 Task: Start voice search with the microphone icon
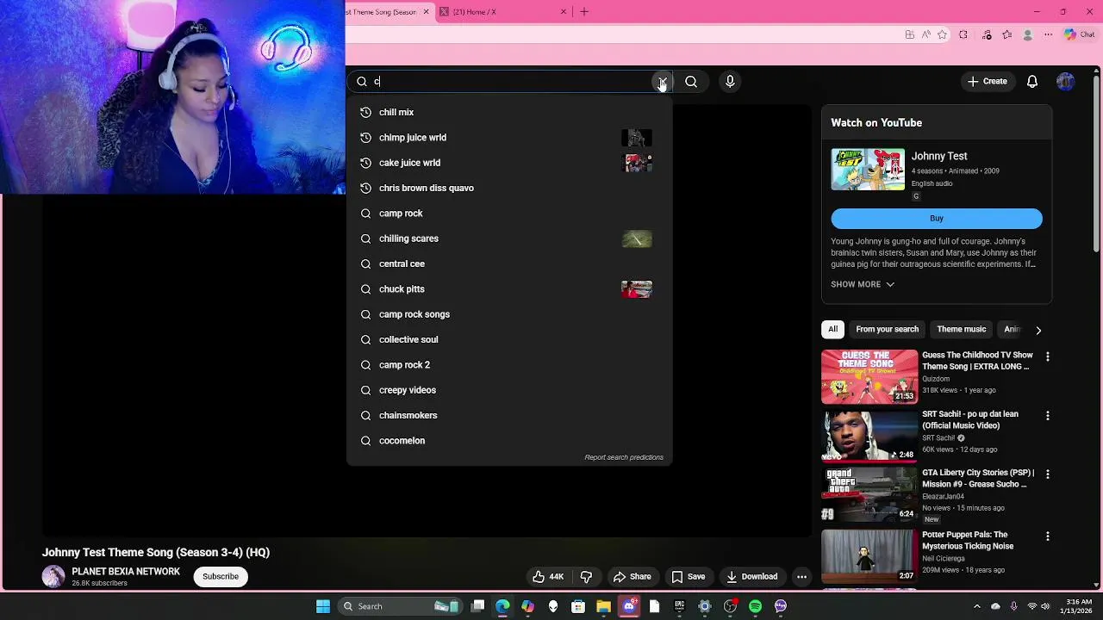coord(730,82)
